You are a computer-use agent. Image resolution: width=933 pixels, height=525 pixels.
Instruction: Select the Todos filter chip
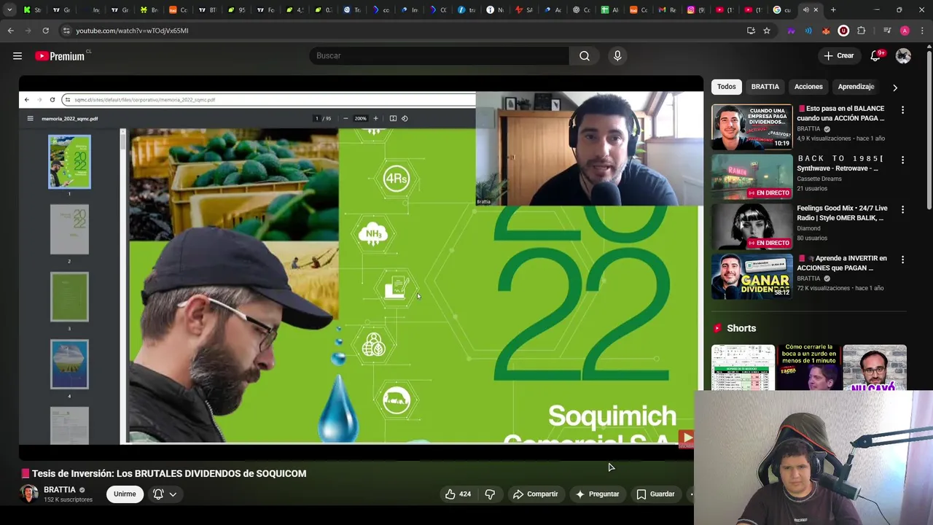pos(727,87)
